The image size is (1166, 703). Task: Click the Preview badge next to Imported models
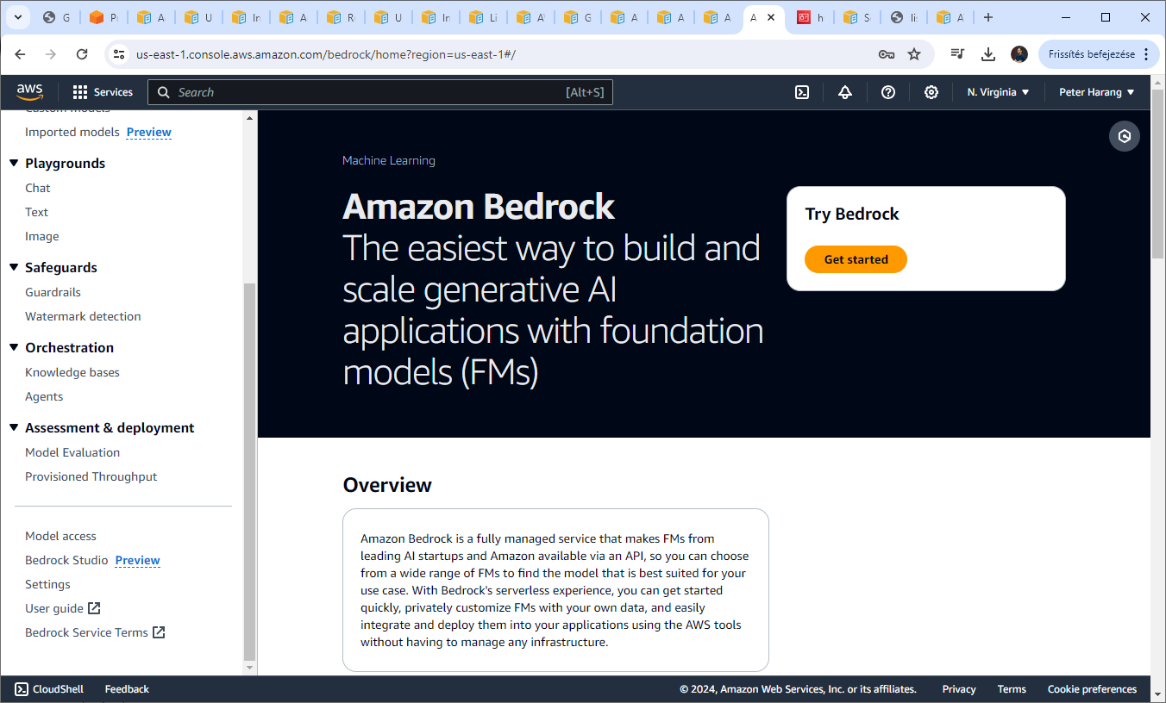click(149, 132)
